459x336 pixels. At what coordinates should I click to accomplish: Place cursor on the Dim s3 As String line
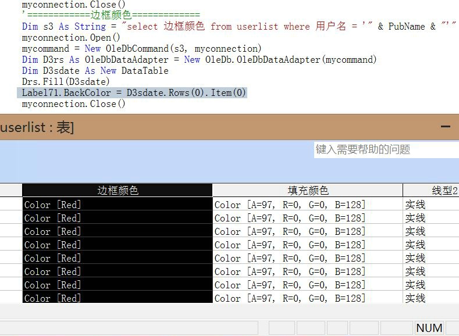pyautogui.click(x=239, y=26)
